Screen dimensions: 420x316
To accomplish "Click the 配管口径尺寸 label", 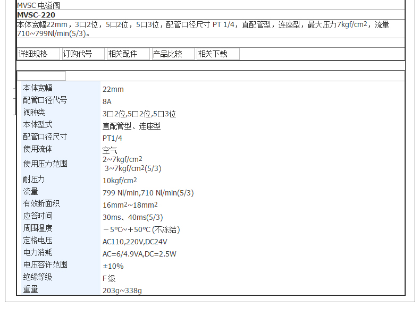I will [x=45, y=136].
